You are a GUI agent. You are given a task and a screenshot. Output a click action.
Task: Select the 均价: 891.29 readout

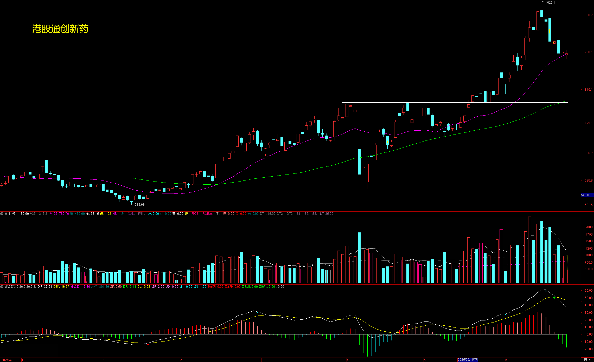point(100,287)
